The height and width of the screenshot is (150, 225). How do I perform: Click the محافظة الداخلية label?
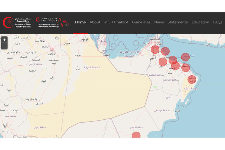171,80
